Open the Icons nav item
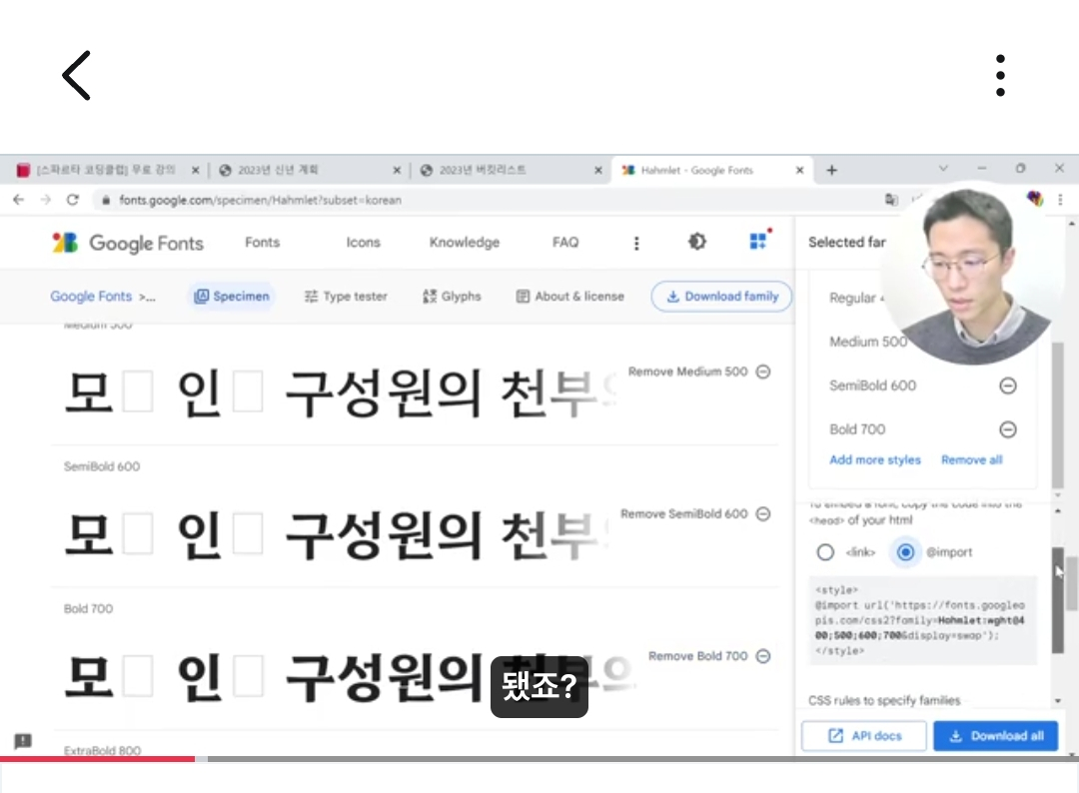Screen dimensions: 1079x793 coord(363,242)
